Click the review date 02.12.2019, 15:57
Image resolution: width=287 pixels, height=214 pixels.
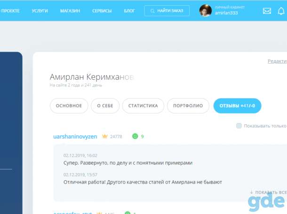tap(80, 175)
